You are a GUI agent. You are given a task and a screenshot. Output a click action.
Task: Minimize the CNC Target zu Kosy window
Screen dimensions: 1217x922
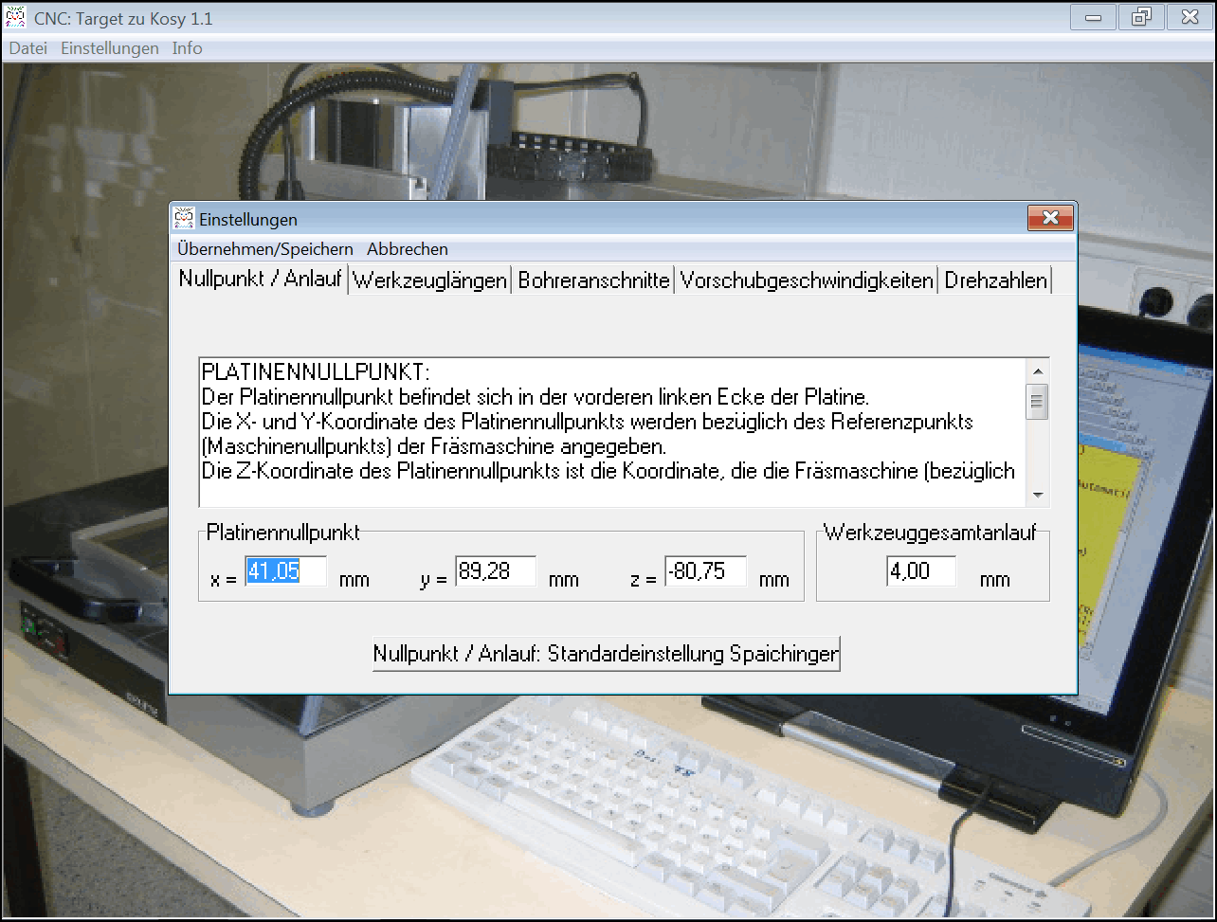pyautogui.click(x=1093, y=17)
